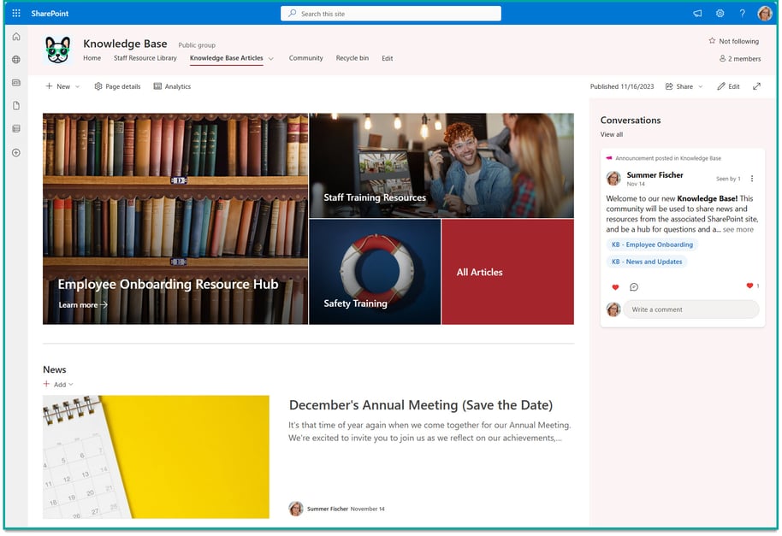Open the Staff Resource Library tab
This screenshot has width=782, height=536.
[x=145, y=58]
